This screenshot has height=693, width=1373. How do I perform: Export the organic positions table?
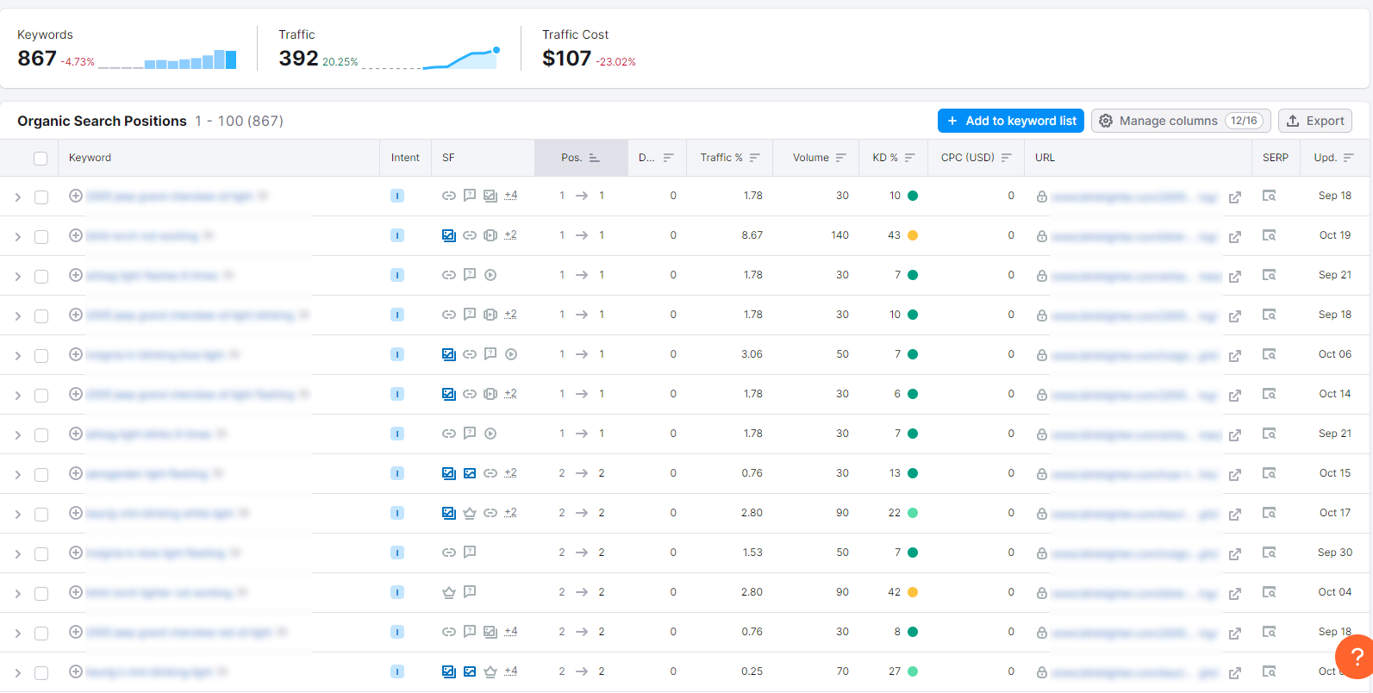1315,121
